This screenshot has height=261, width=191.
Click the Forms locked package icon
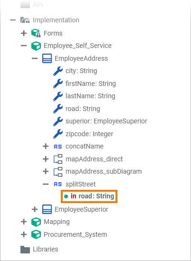tap(36, 33)
